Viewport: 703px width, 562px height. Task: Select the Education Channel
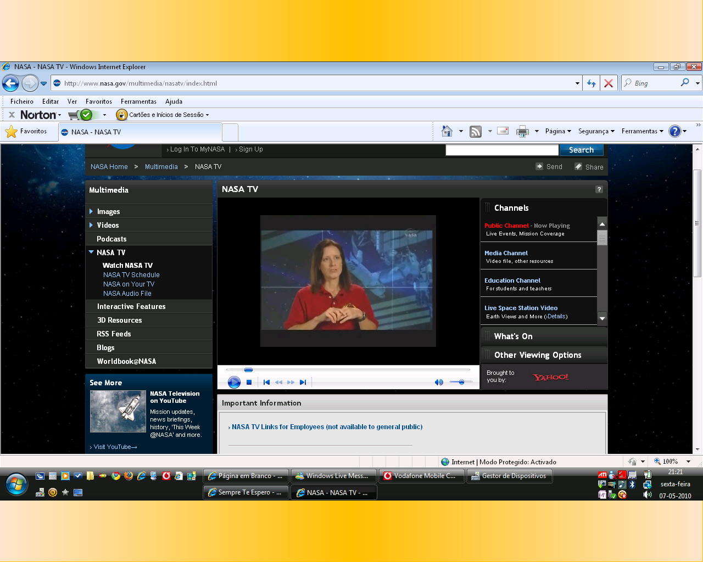coord(512,280)
